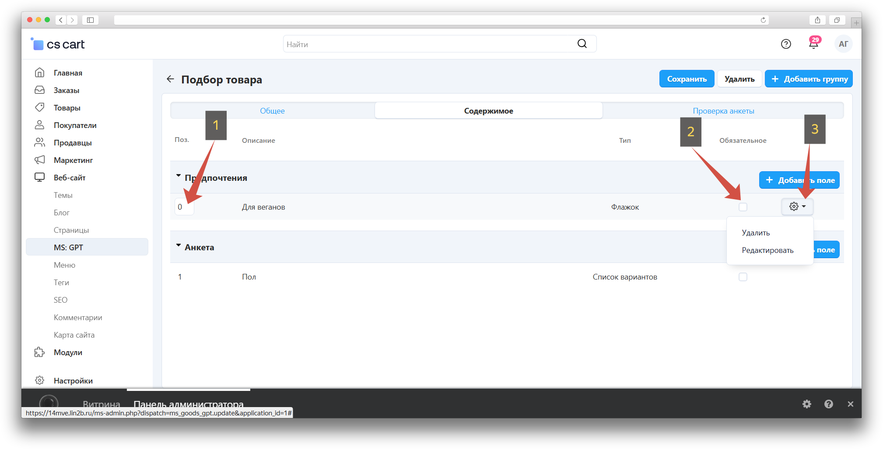
Task: Open gear dropdown for Для веганов row
Action: (x=797, y=207)
